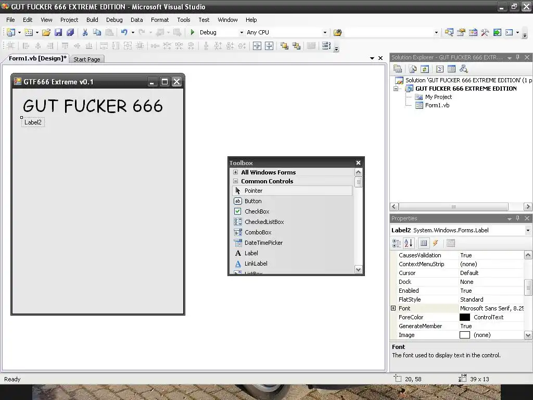Click the Start Page green arrow icon
Viewport: 533px width, 400px height.
point(497,32)
